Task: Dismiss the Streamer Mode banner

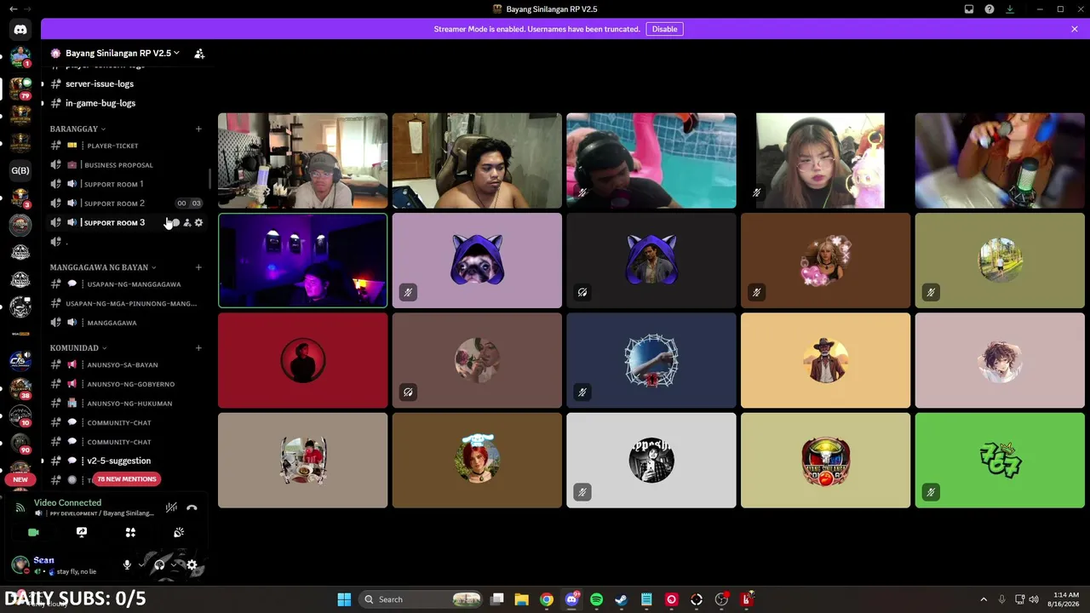Action: coord(1075,29)
